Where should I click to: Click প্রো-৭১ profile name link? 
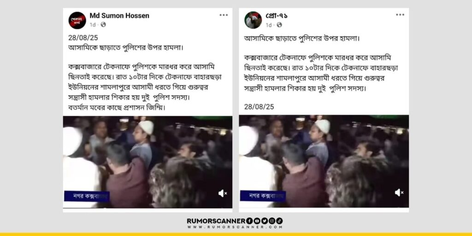tap(277, 16)
